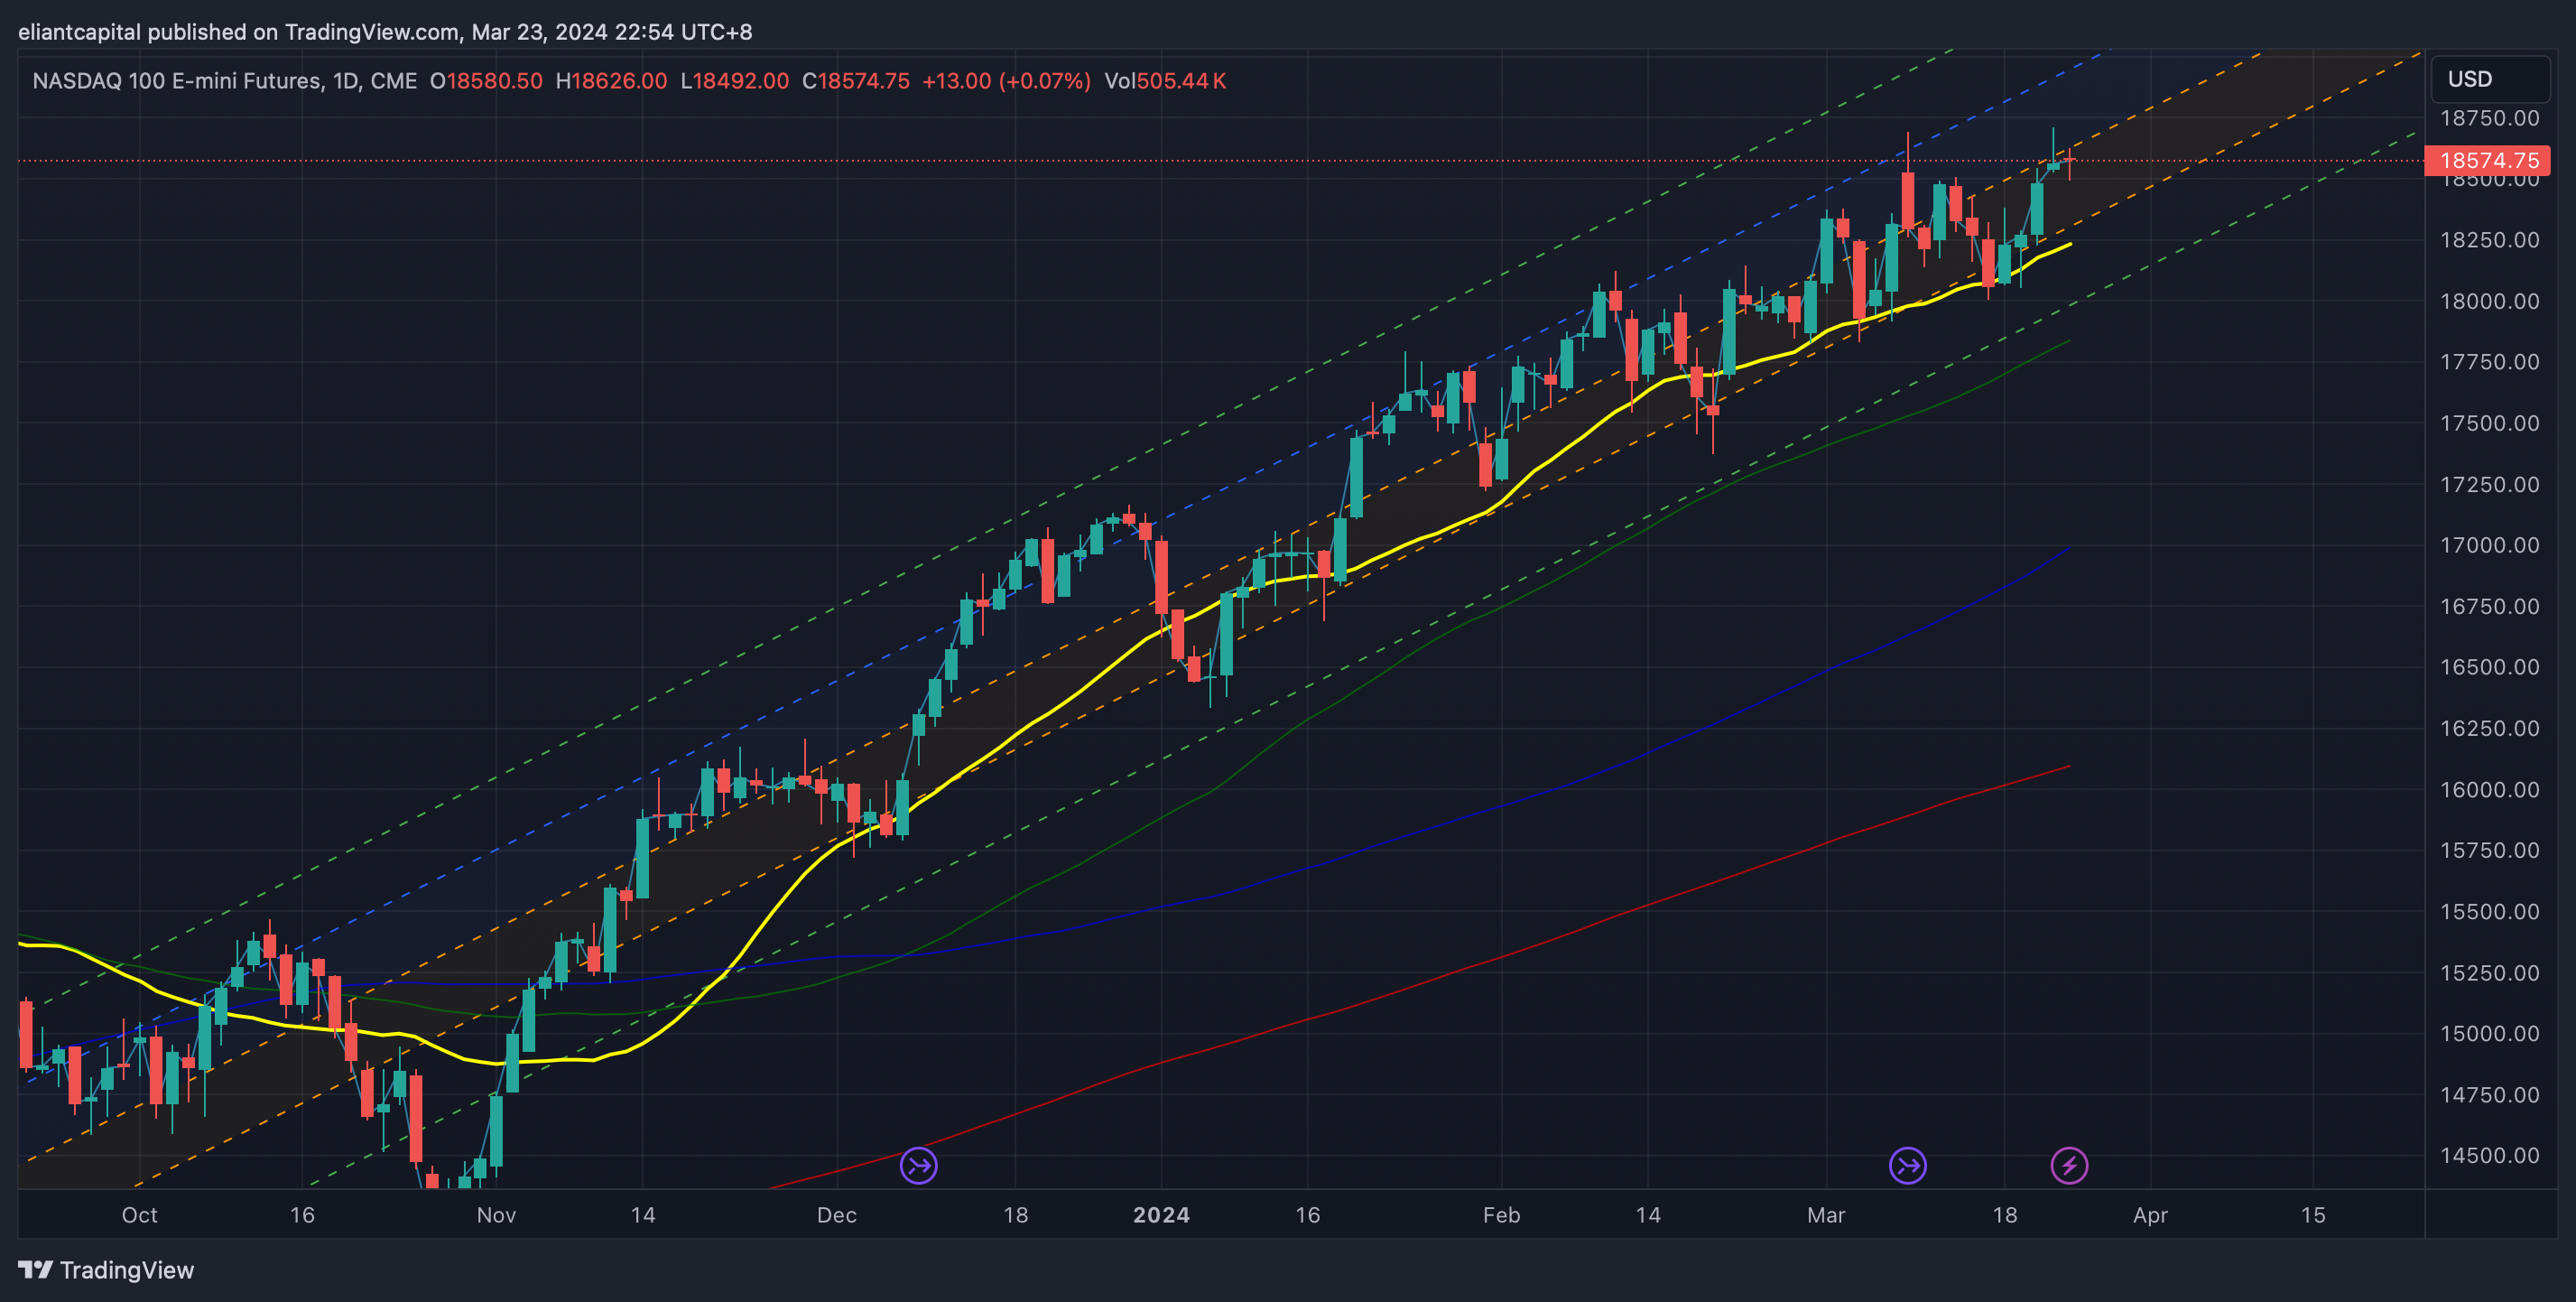Click the 14500.00 price axis label
This screenshot has width=2576, height=1302.
tap(2488, 1155)
